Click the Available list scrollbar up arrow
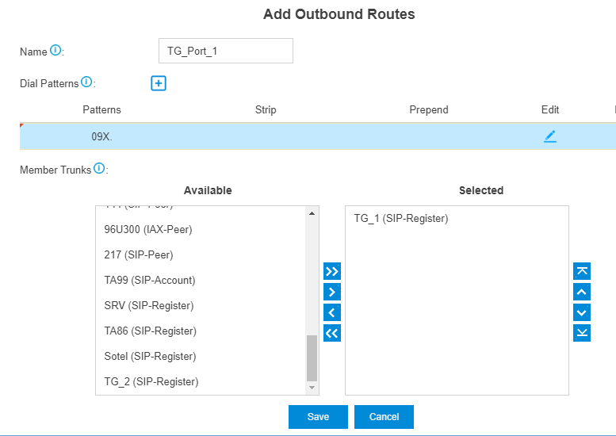Viewport: 616px width, 436px height. 312,213
